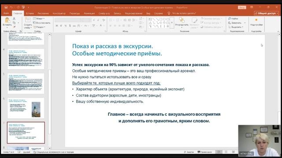The height and width of the screenshot is (158, 282).
Task: Click the font color A icon
Action: click(101, 26)
